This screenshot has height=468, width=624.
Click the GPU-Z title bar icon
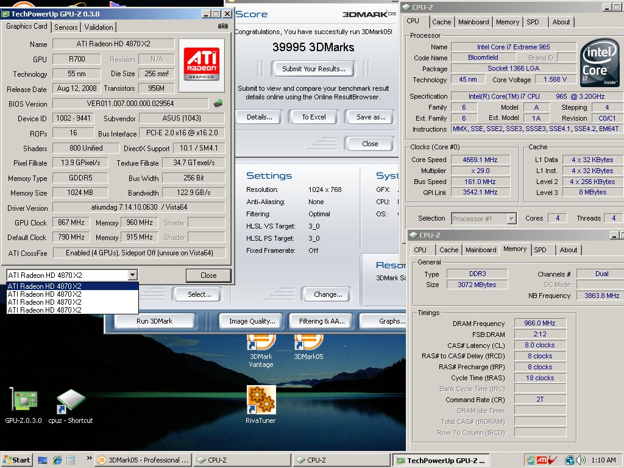(x=6, y=14)
